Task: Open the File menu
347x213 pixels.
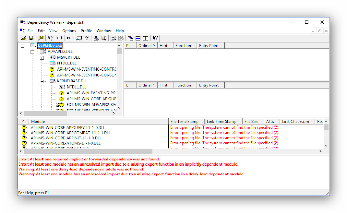Action: coord(30,31)
